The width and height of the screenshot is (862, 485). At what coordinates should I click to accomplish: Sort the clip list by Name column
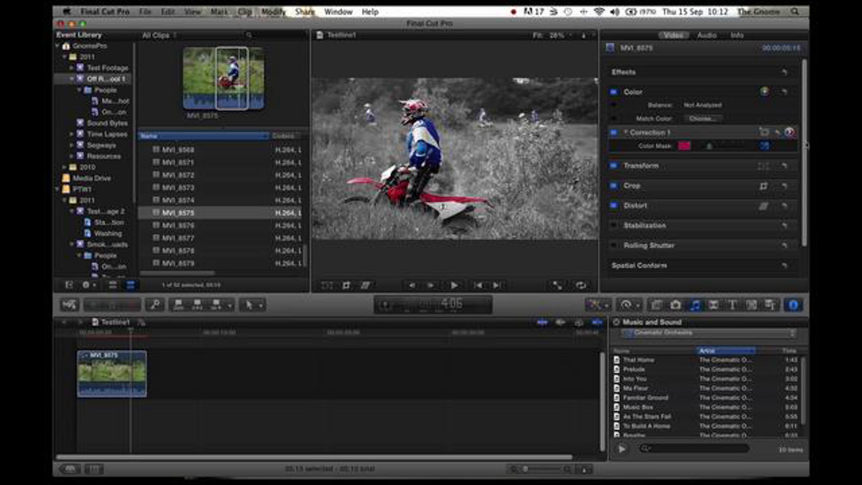[204, 136]
